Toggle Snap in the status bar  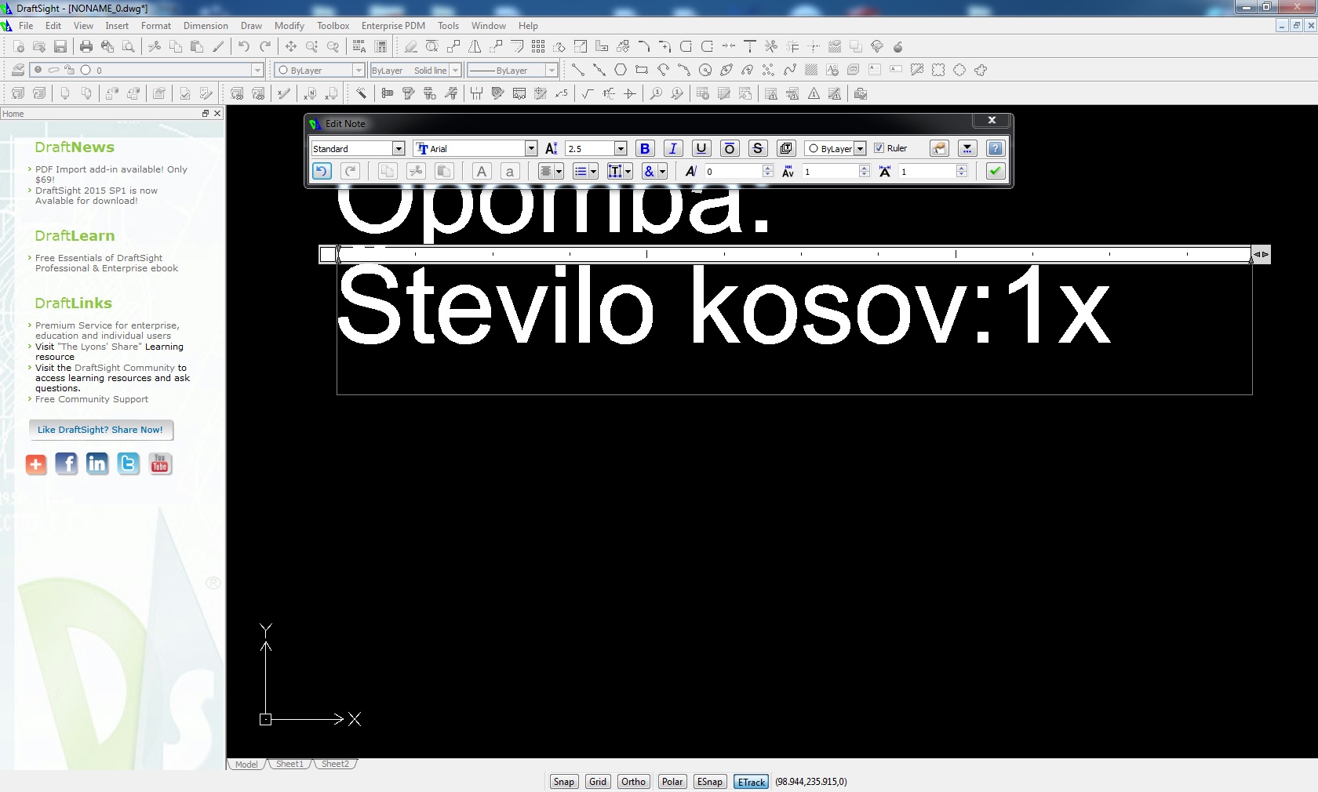(x=563, y=782)
